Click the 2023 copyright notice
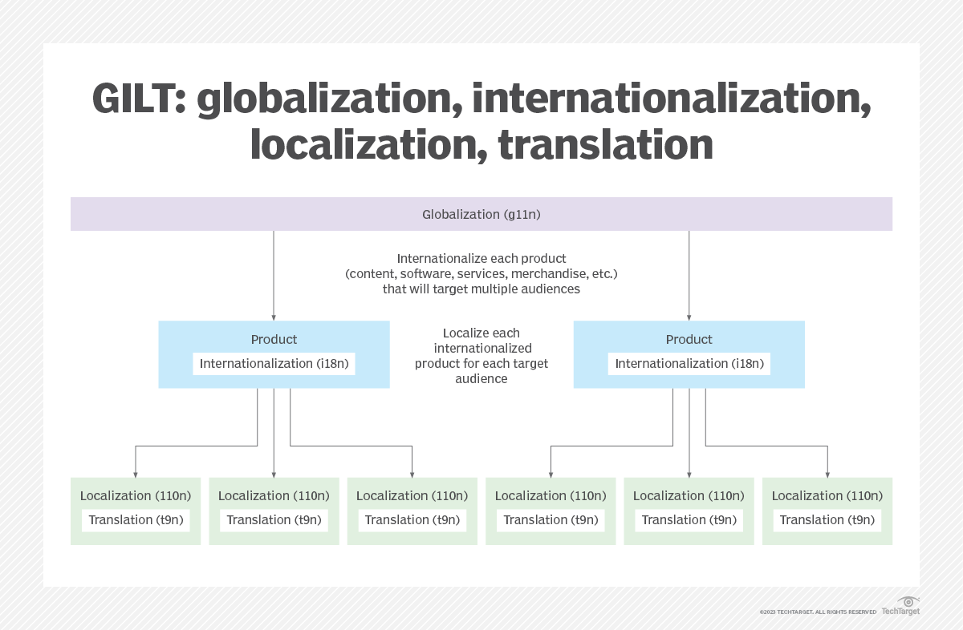Image resolution: width=963 pixels, height=630 pixels. [x=818, y=611]
